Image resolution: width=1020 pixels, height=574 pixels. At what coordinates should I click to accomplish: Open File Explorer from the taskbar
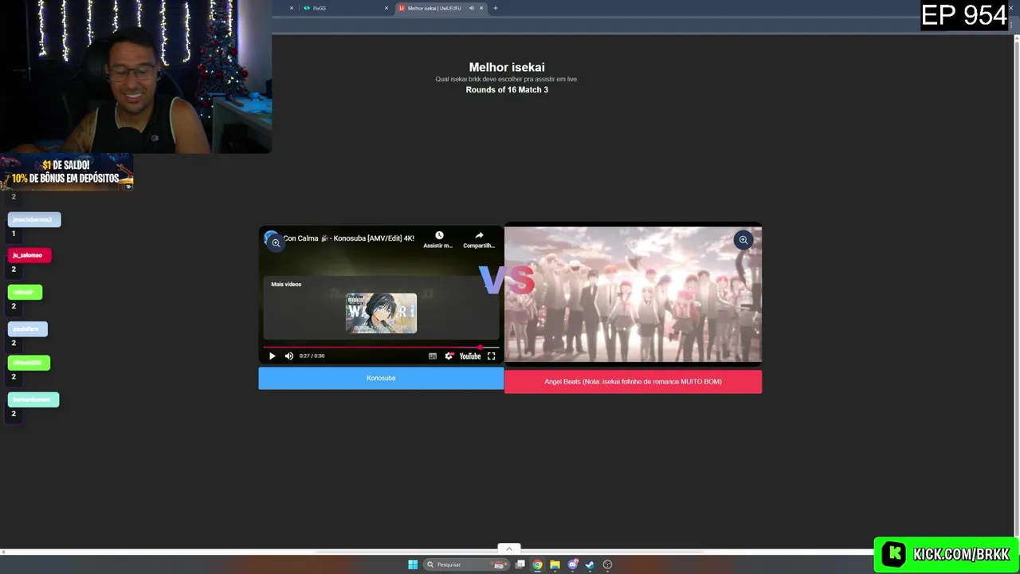555,564
